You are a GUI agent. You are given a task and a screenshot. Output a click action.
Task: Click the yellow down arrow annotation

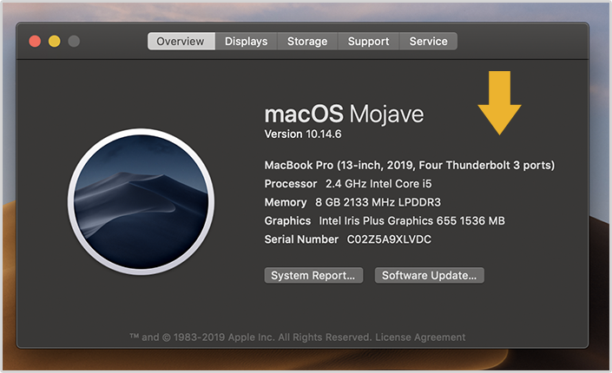pyautogui.click(x=499, y=102)
